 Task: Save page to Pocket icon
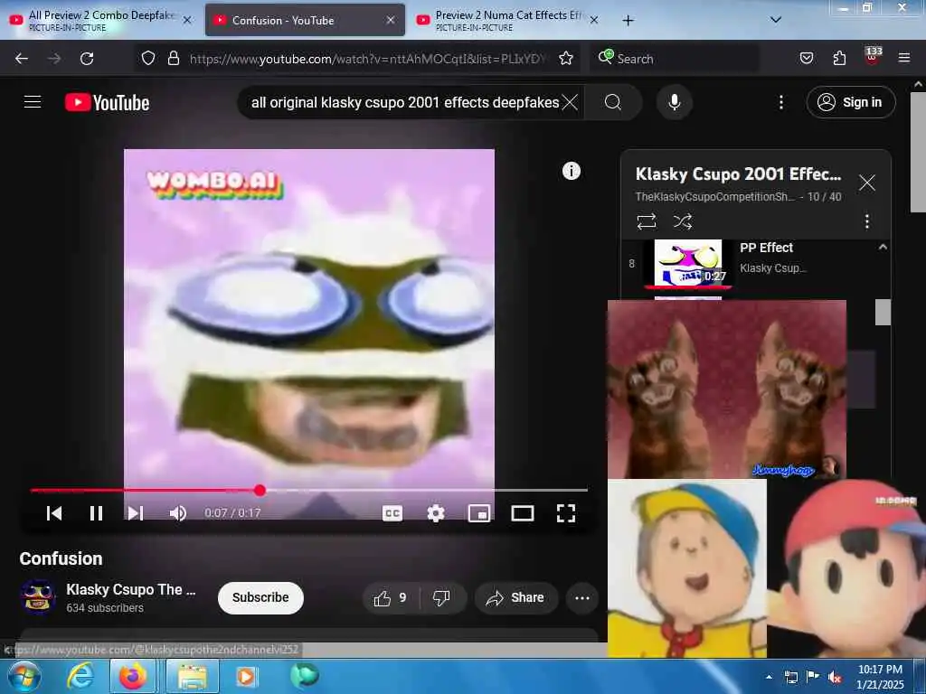[x=806, y=58]
